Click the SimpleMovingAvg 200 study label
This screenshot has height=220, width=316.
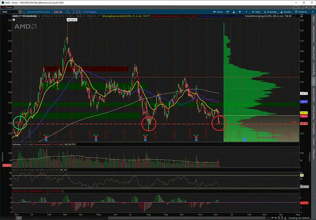[x=264, y=16]
